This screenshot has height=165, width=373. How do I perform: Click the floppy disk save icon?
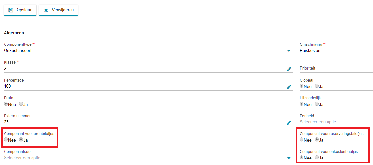pos(11,10)
